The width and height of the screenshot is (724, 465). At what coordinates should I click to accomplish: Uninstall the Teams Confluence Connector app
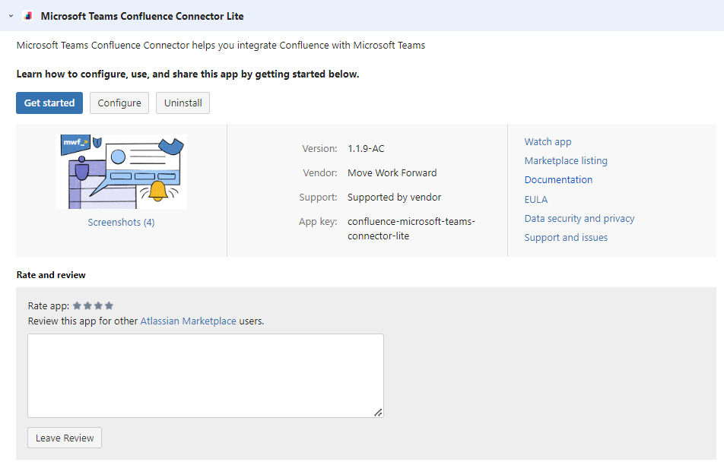pos(183,103)
